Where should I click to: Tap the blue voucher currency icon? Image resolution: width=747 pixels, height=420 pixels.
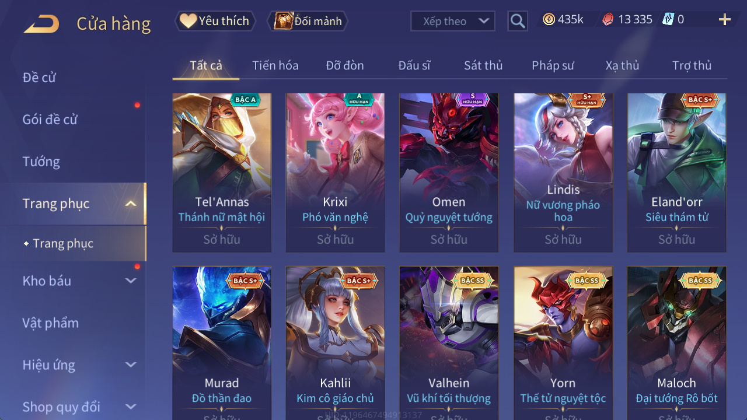tap(668, 19)
